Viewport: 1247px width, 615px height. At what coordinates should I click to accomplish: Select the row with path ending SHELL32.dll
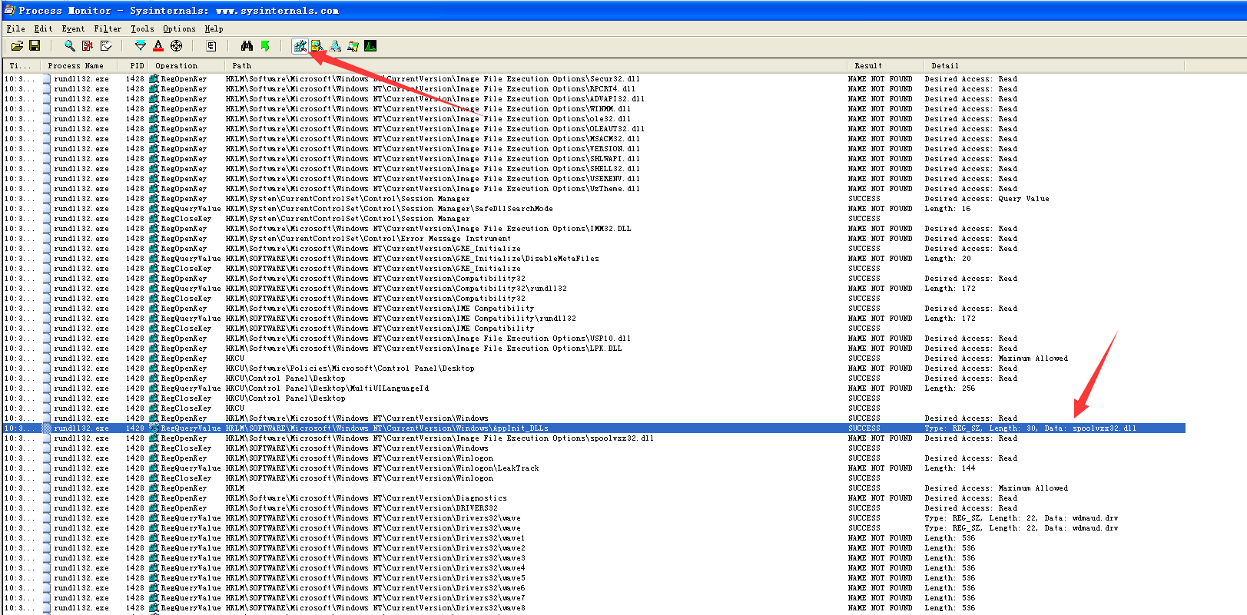click(x=593, y=169)
